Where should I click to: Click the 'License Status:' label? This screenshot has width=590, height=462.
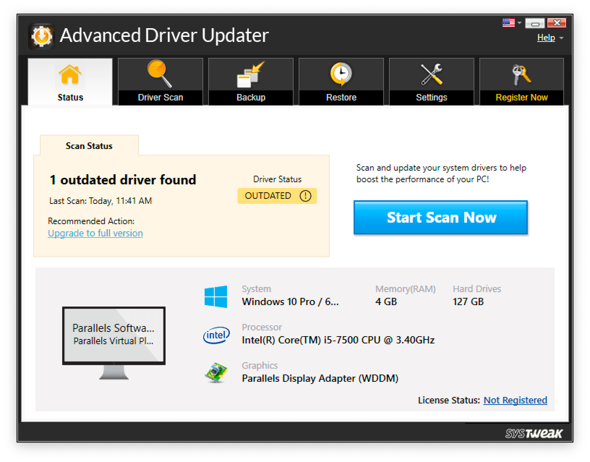[449, 400]
